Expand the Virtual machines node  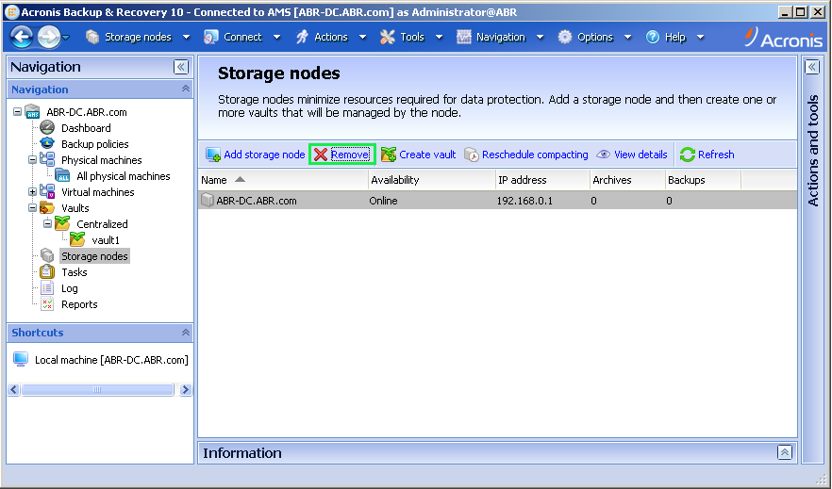click(32, 191)
